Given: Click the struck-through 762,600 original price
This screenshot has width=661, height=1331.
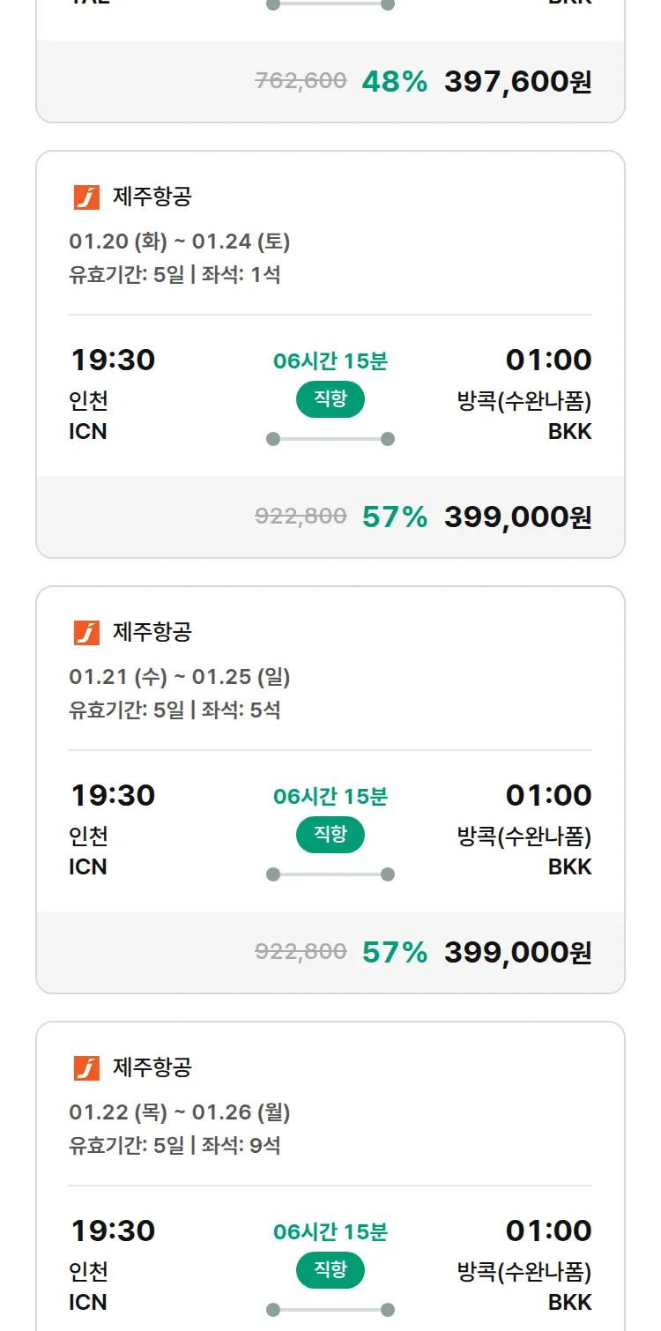Looking at the screenshot, I should [301, 81].
